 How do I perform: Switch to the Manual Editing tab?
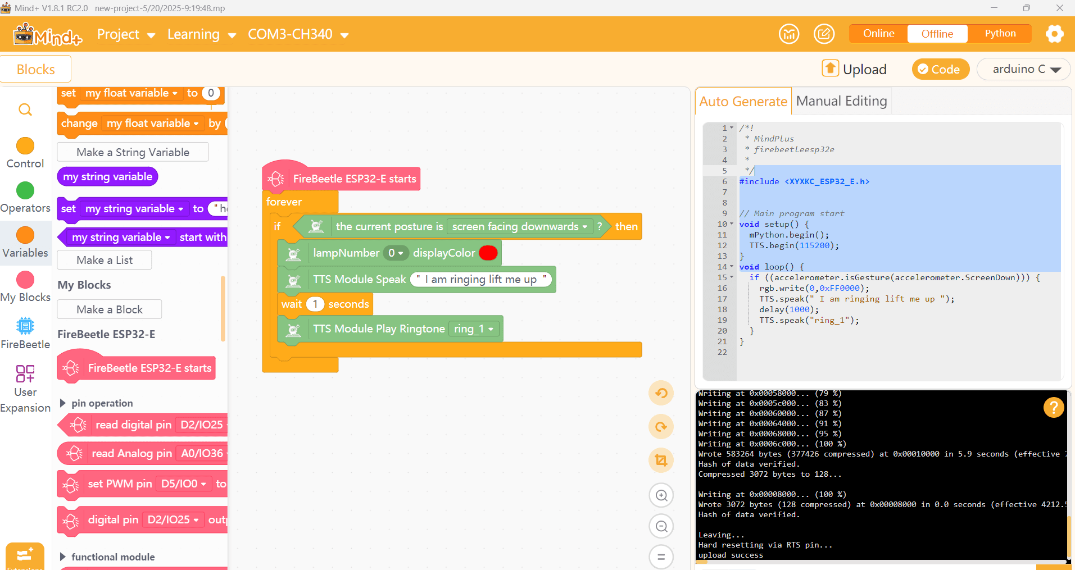click(x=841, y=101)
